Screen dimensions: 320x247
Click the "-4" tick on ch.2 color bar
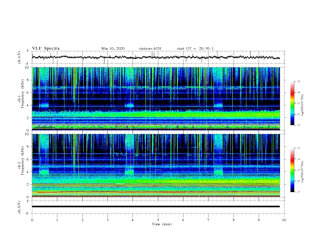pyautogui.click(x=298, y=159)
